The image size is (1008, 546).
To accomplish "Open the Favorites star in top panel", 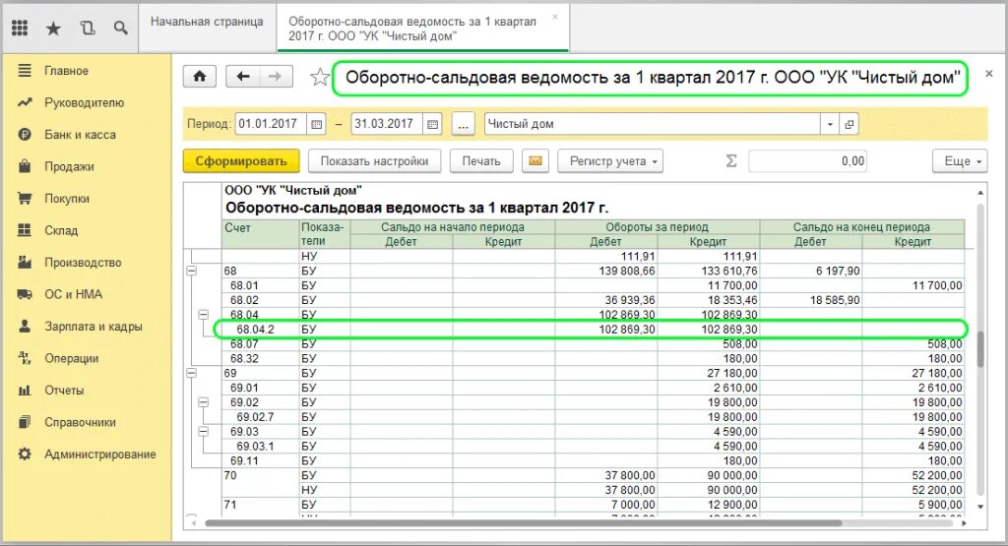I will click(x=54, y=28).
